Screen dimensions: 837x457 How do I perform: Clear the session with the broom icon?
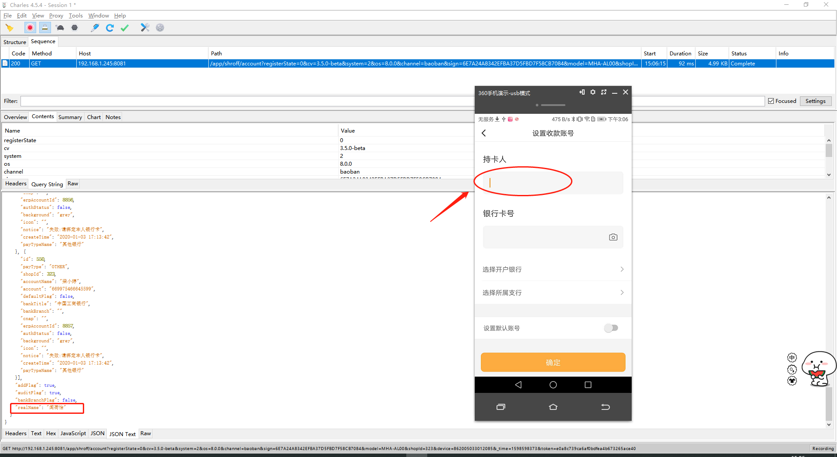[x=9, y=28]
